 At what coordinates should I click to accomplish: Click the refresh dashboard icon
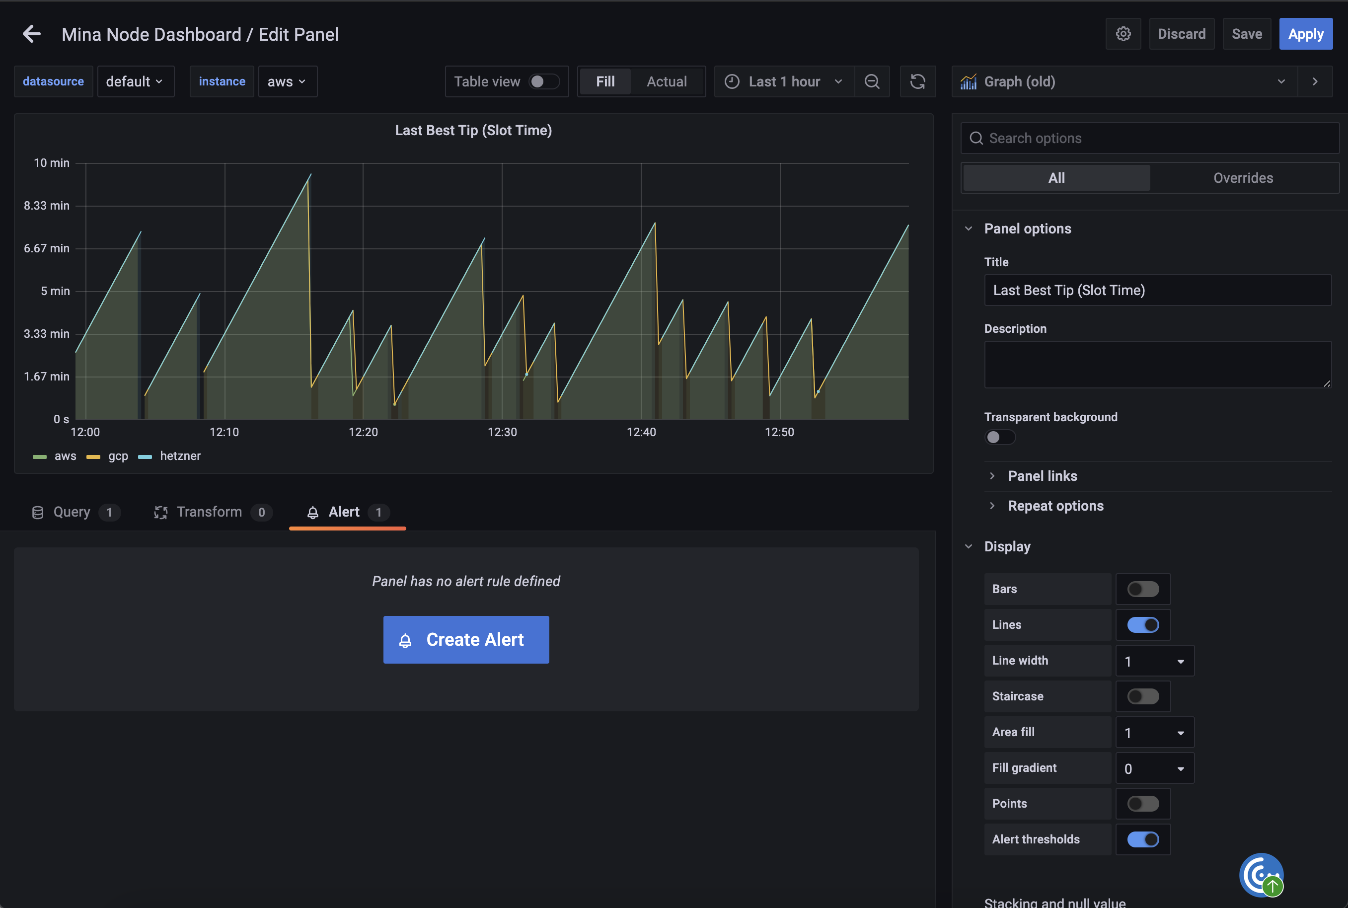917,81
